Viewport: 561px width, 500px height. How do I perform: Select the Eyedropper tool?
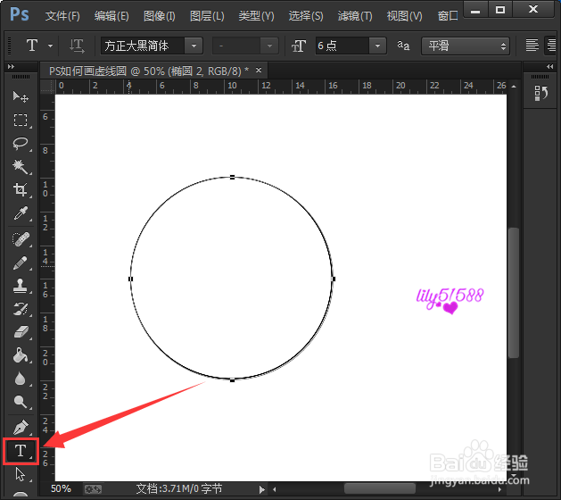point(21,213)
